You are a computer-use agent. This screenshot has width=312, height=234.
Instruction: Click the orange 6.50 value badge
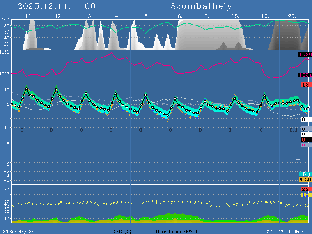[x=305, y=180]
